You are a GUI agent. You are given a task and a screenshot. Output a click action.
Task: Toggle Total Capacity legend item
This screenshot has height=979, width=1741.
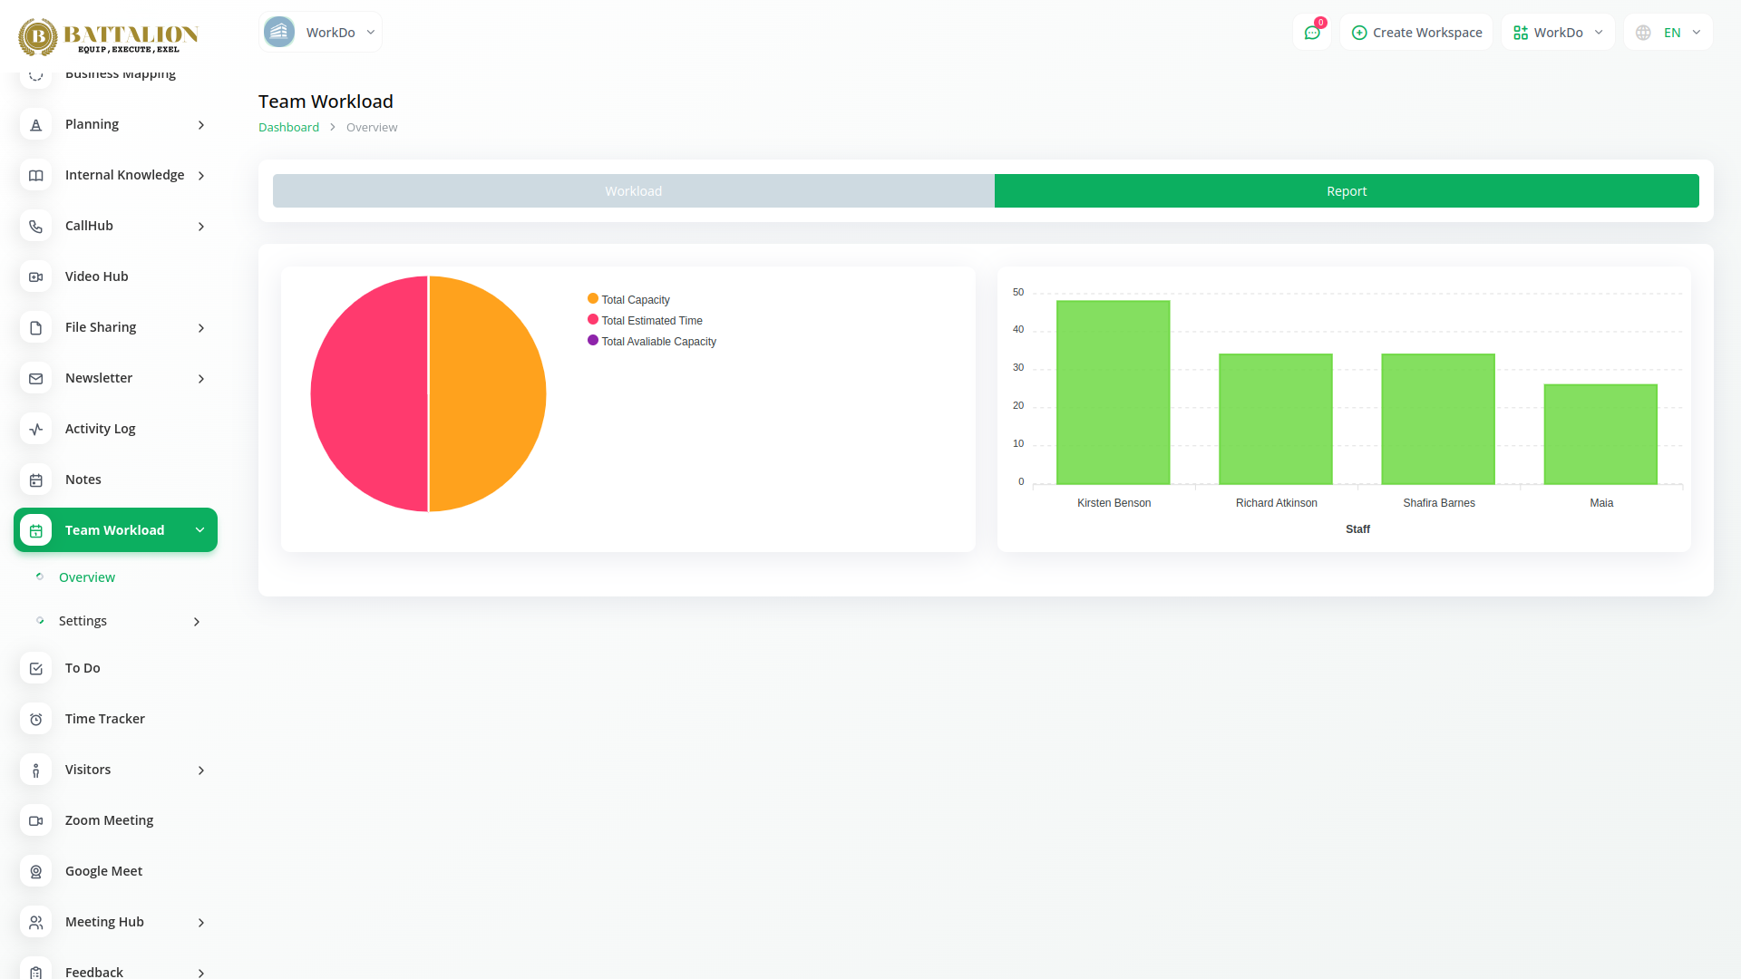[635, 300]
